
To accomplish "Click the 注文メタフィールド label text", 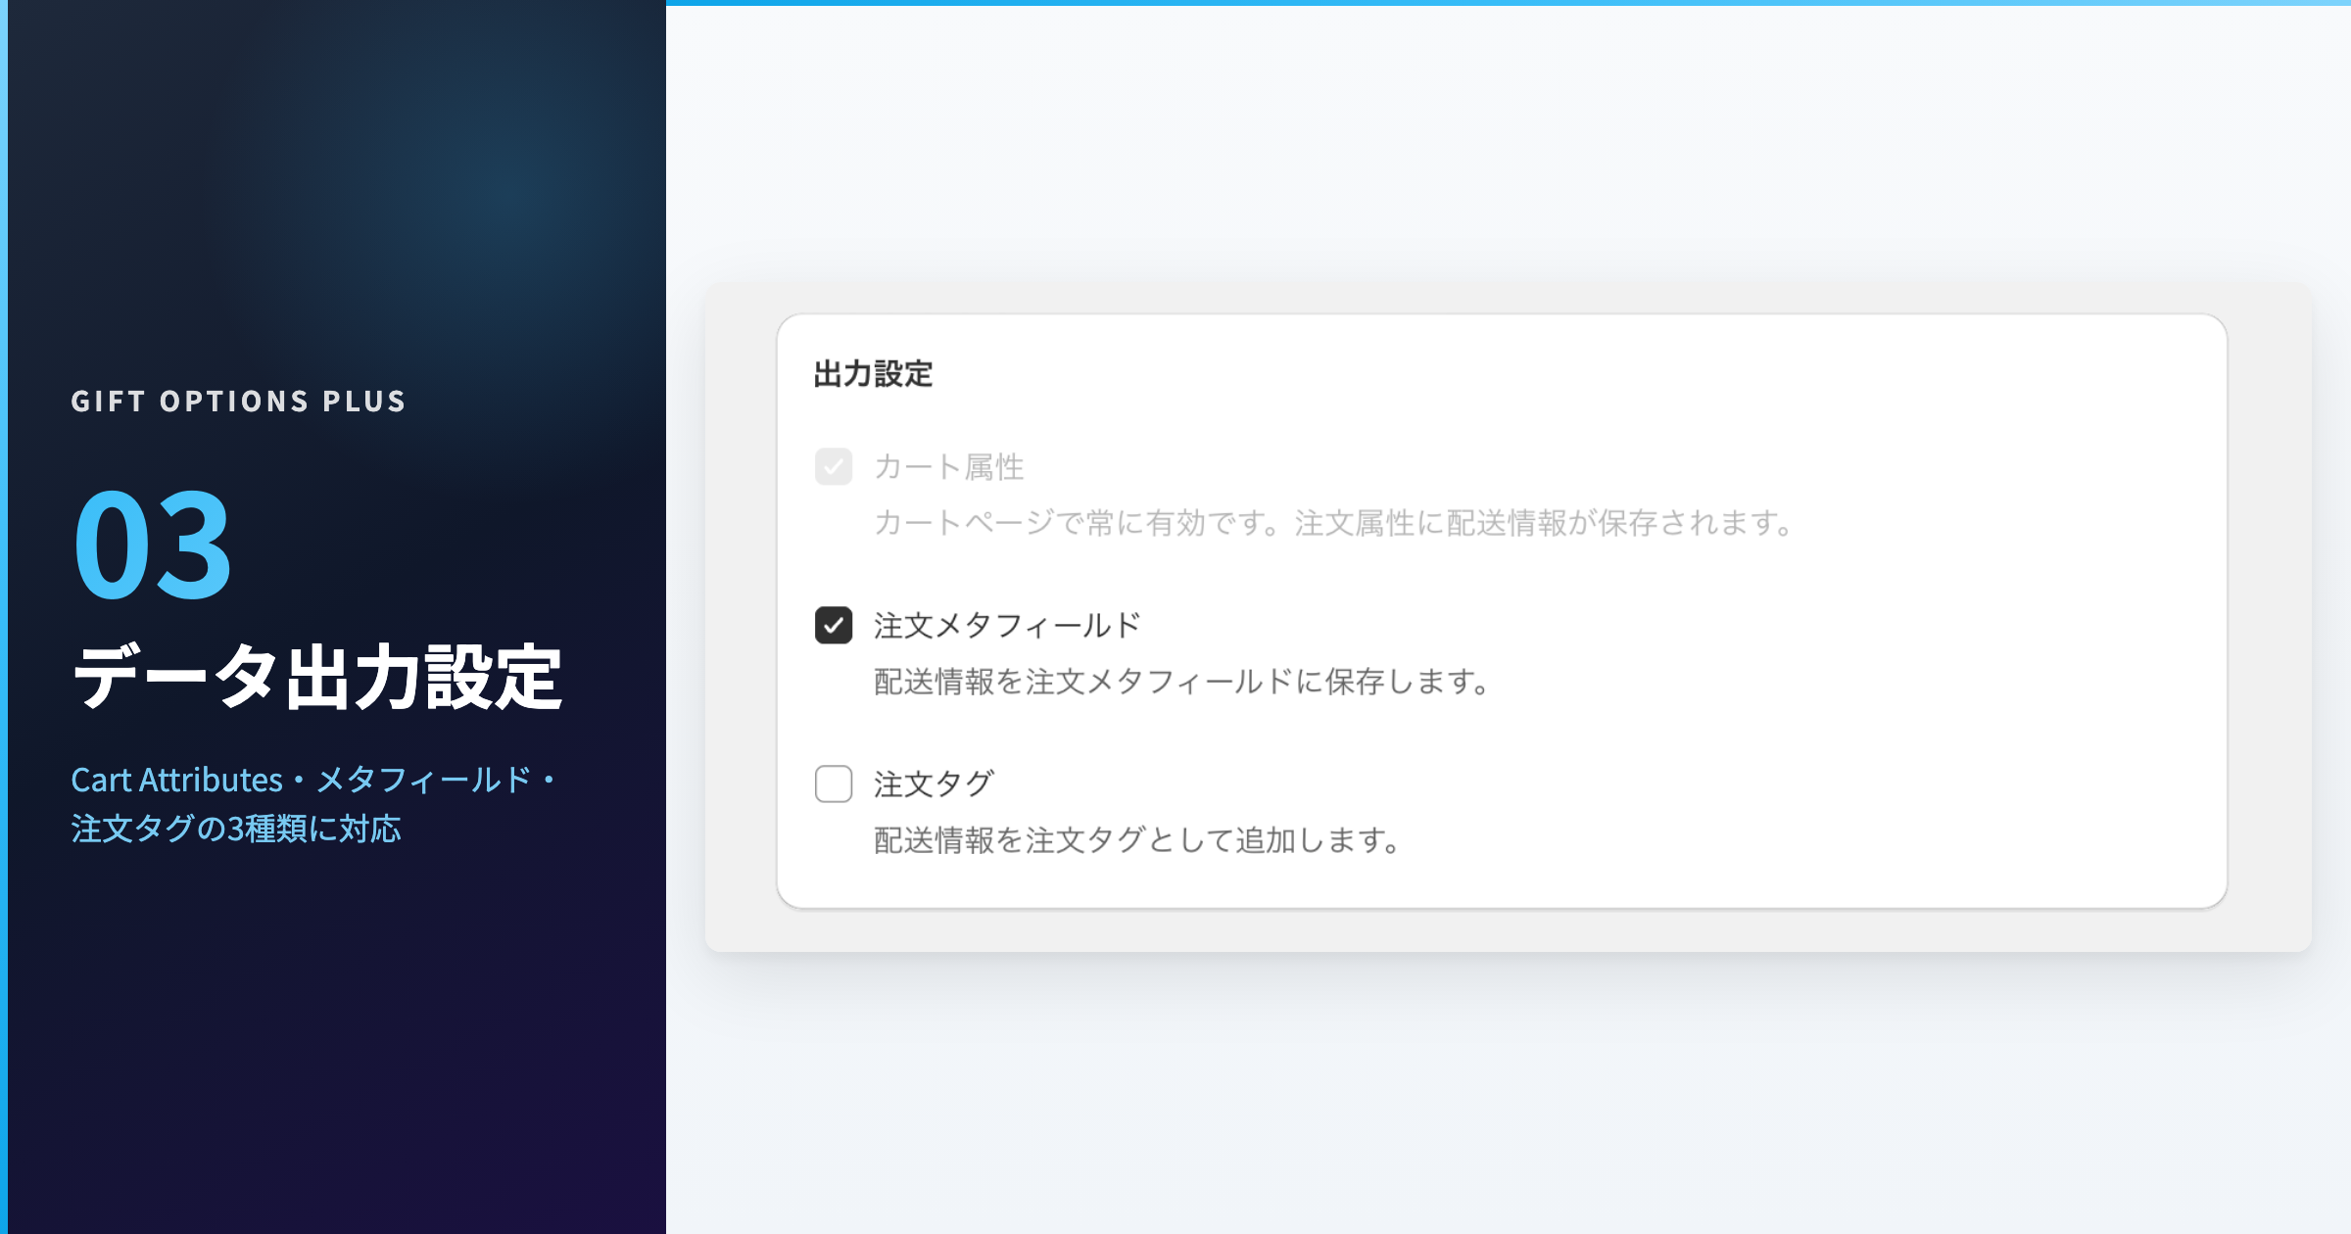I will tap(1007, 625).
